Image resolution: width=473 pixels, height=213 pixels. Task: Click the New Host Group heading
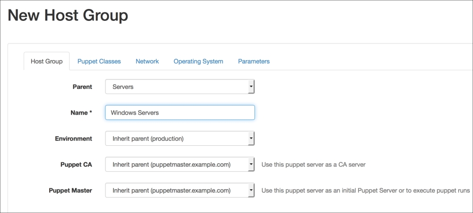click(68, 16)
